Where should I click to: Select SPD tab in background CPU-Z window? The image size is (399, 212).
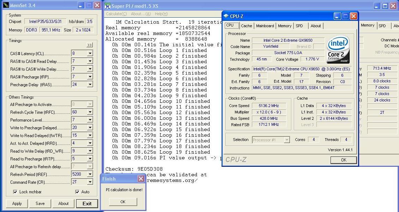click(x=382, y=26)
